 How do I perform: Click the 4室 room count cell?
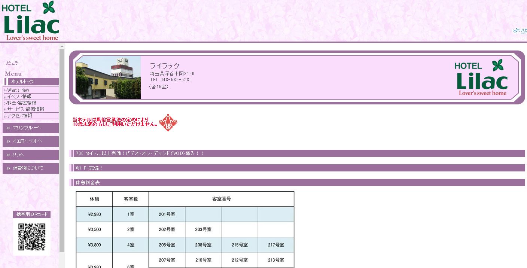click(x=131, y=245)
